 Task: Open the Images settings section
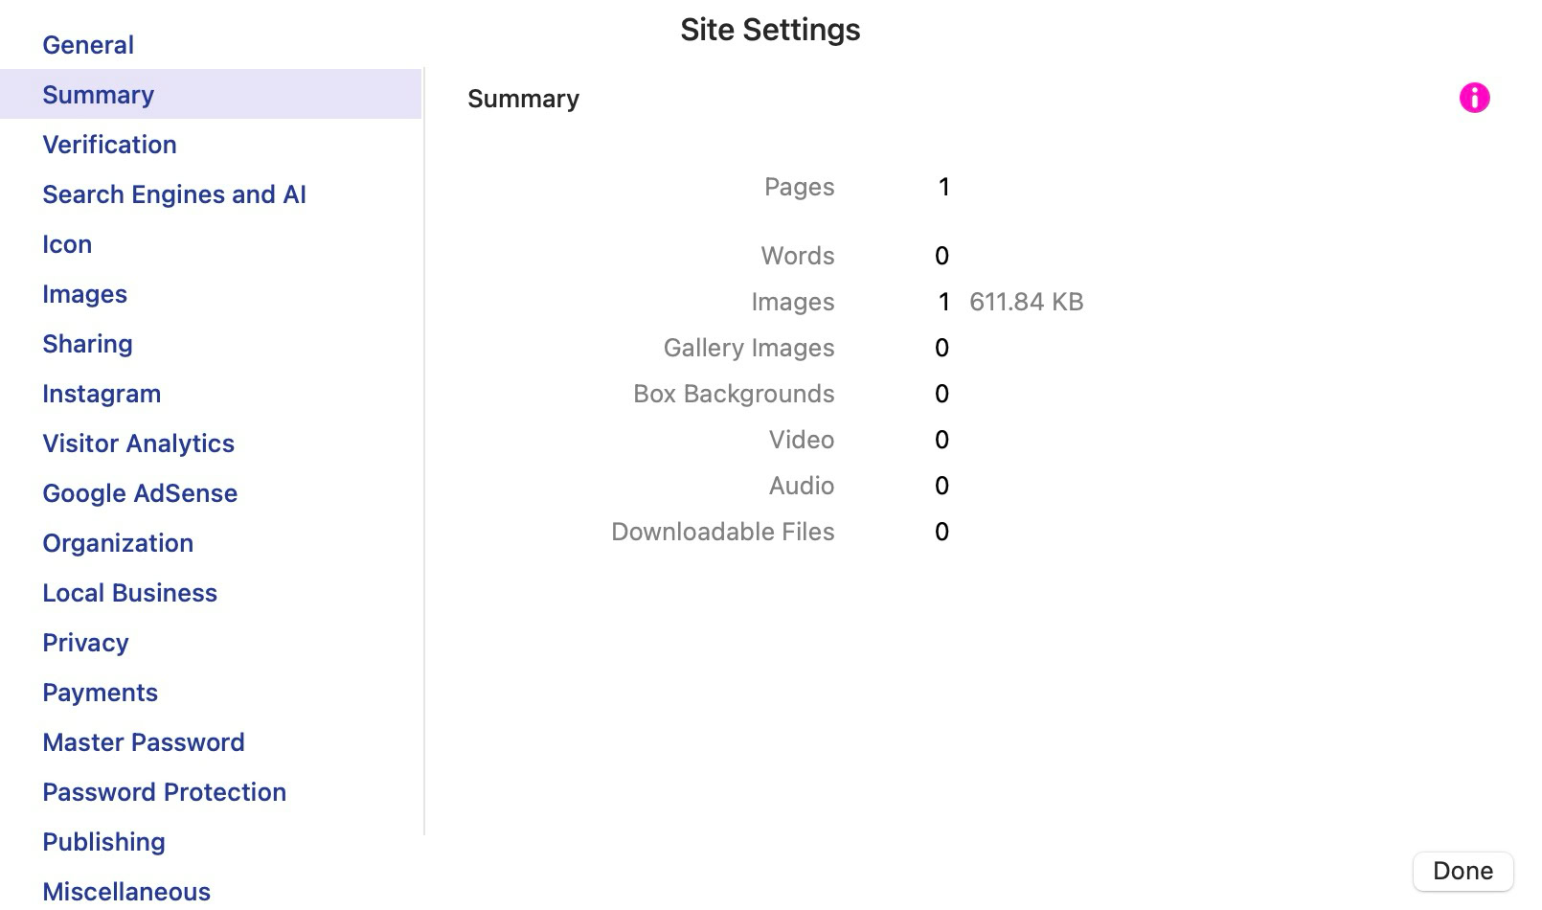(x=84, y=294)
